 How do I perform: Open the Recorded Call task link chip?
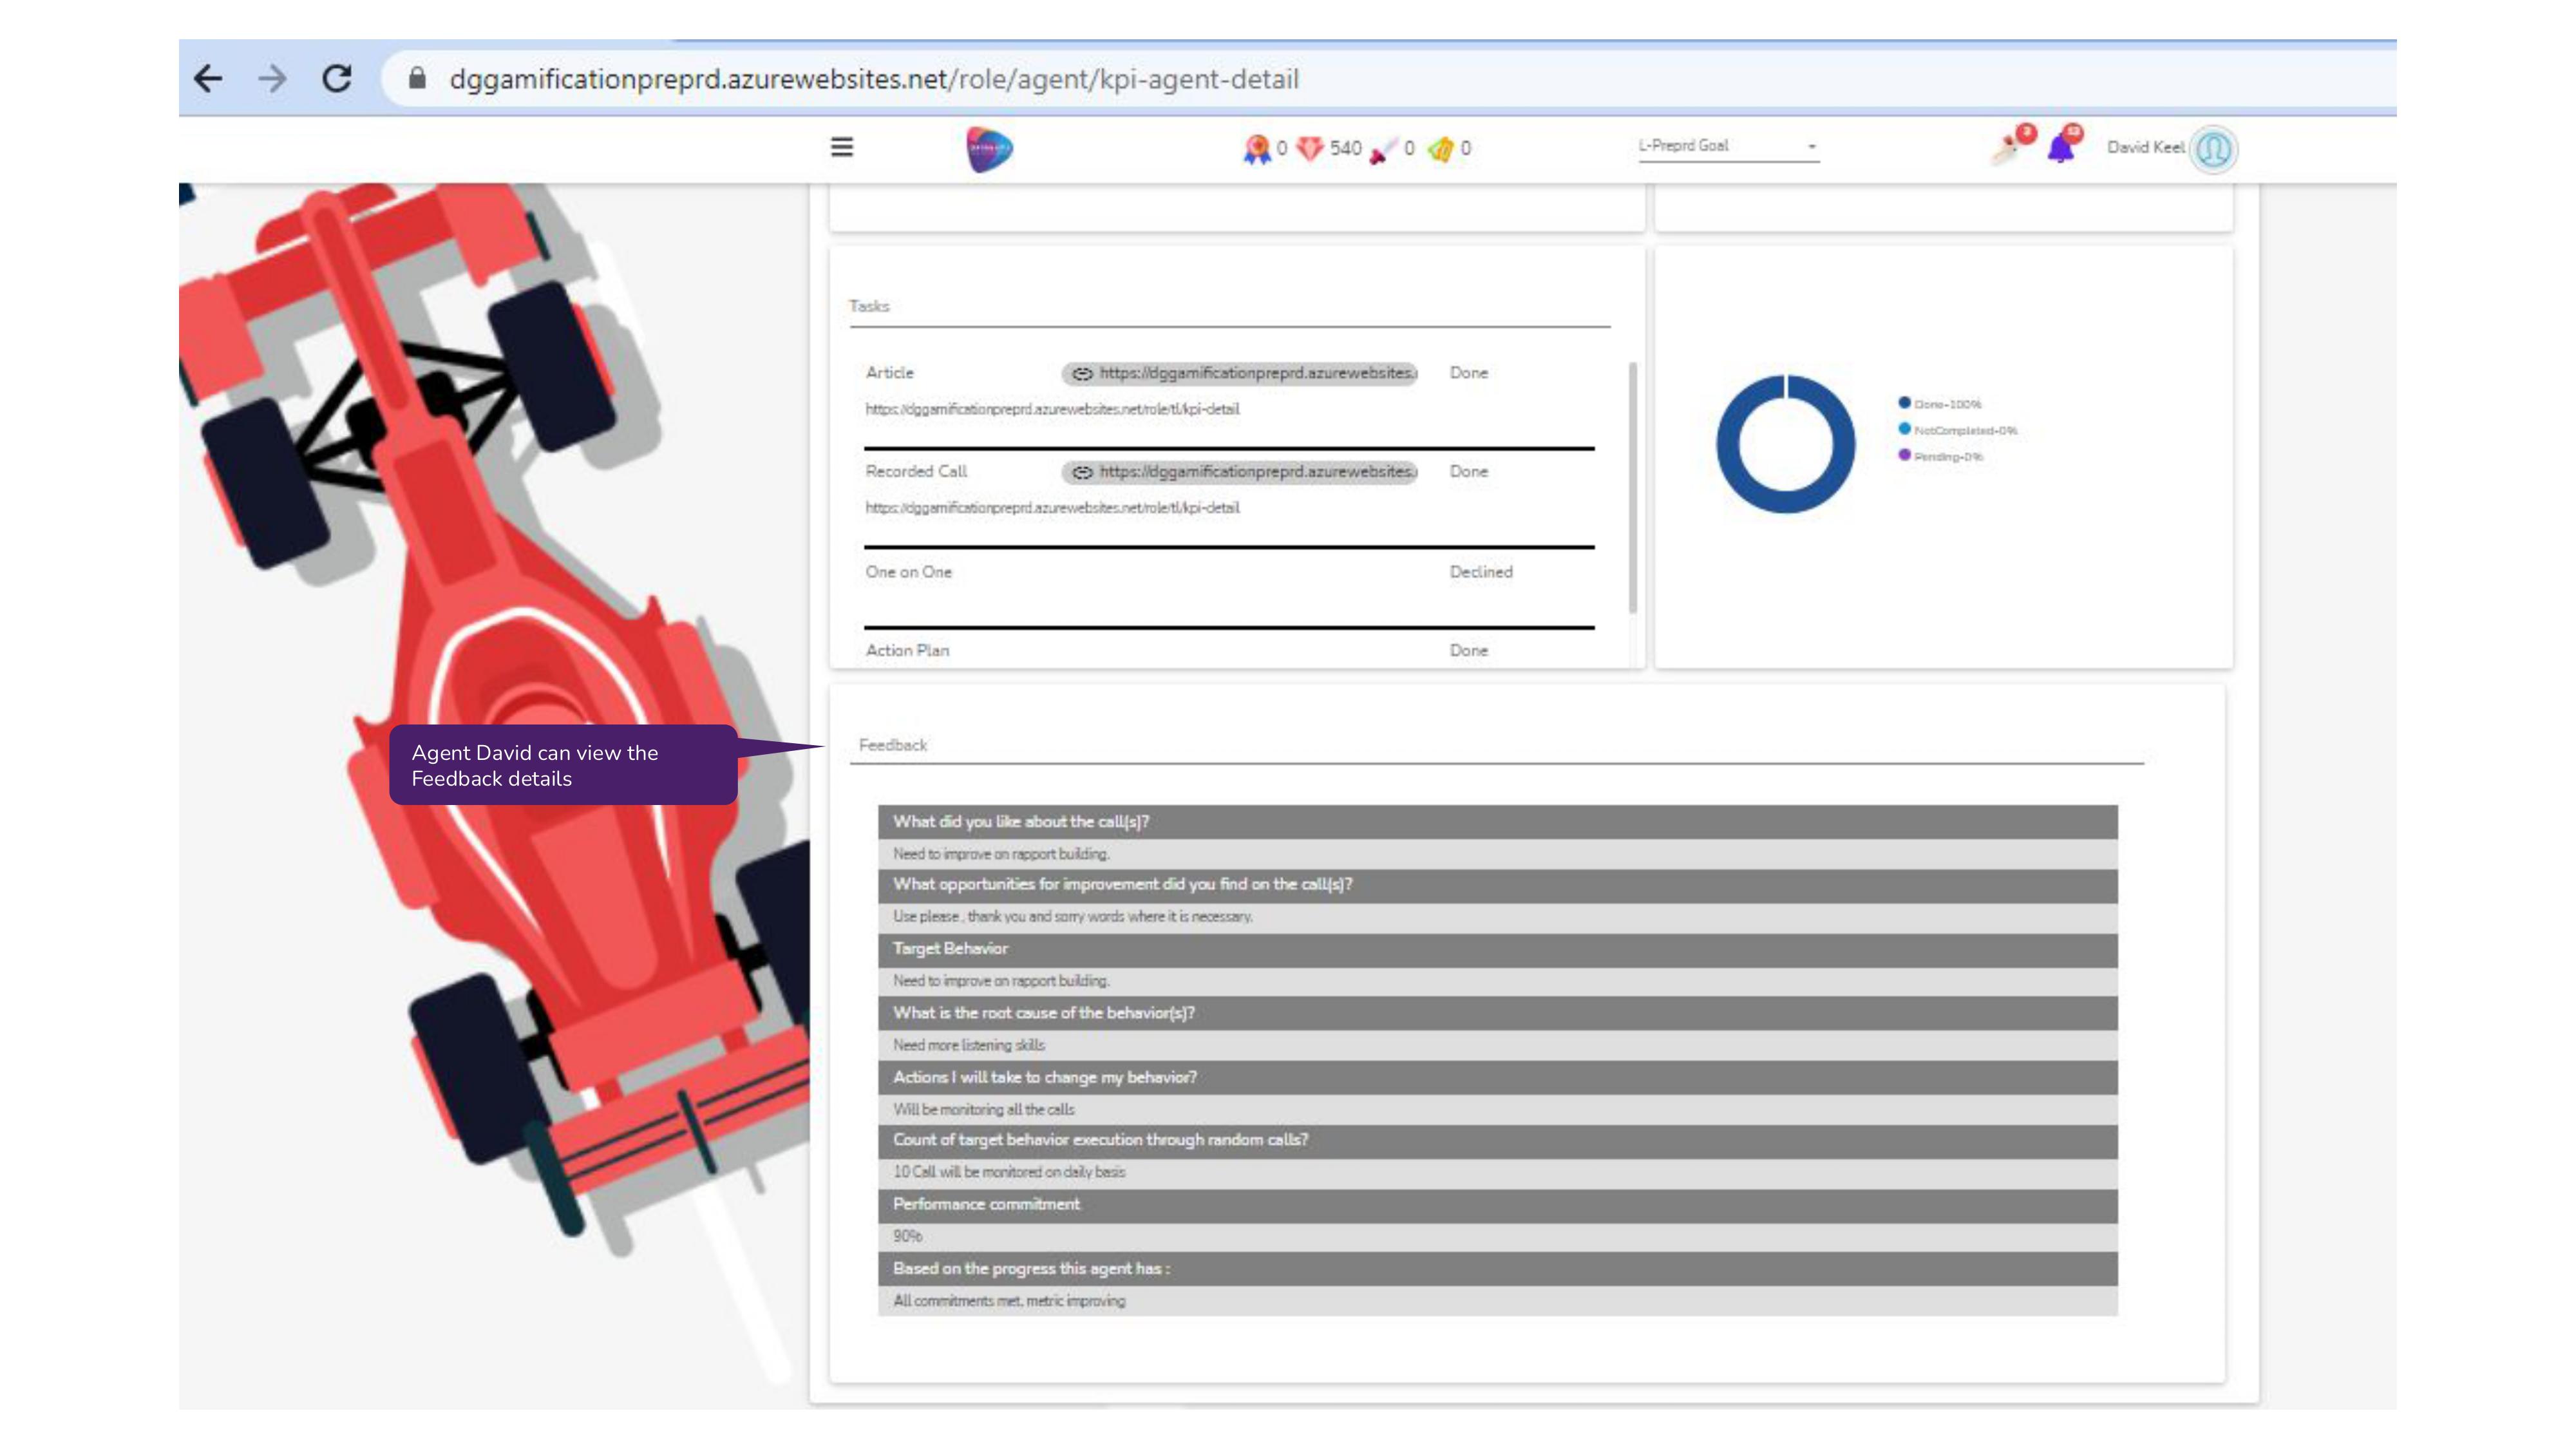[x=1240, y=472]
